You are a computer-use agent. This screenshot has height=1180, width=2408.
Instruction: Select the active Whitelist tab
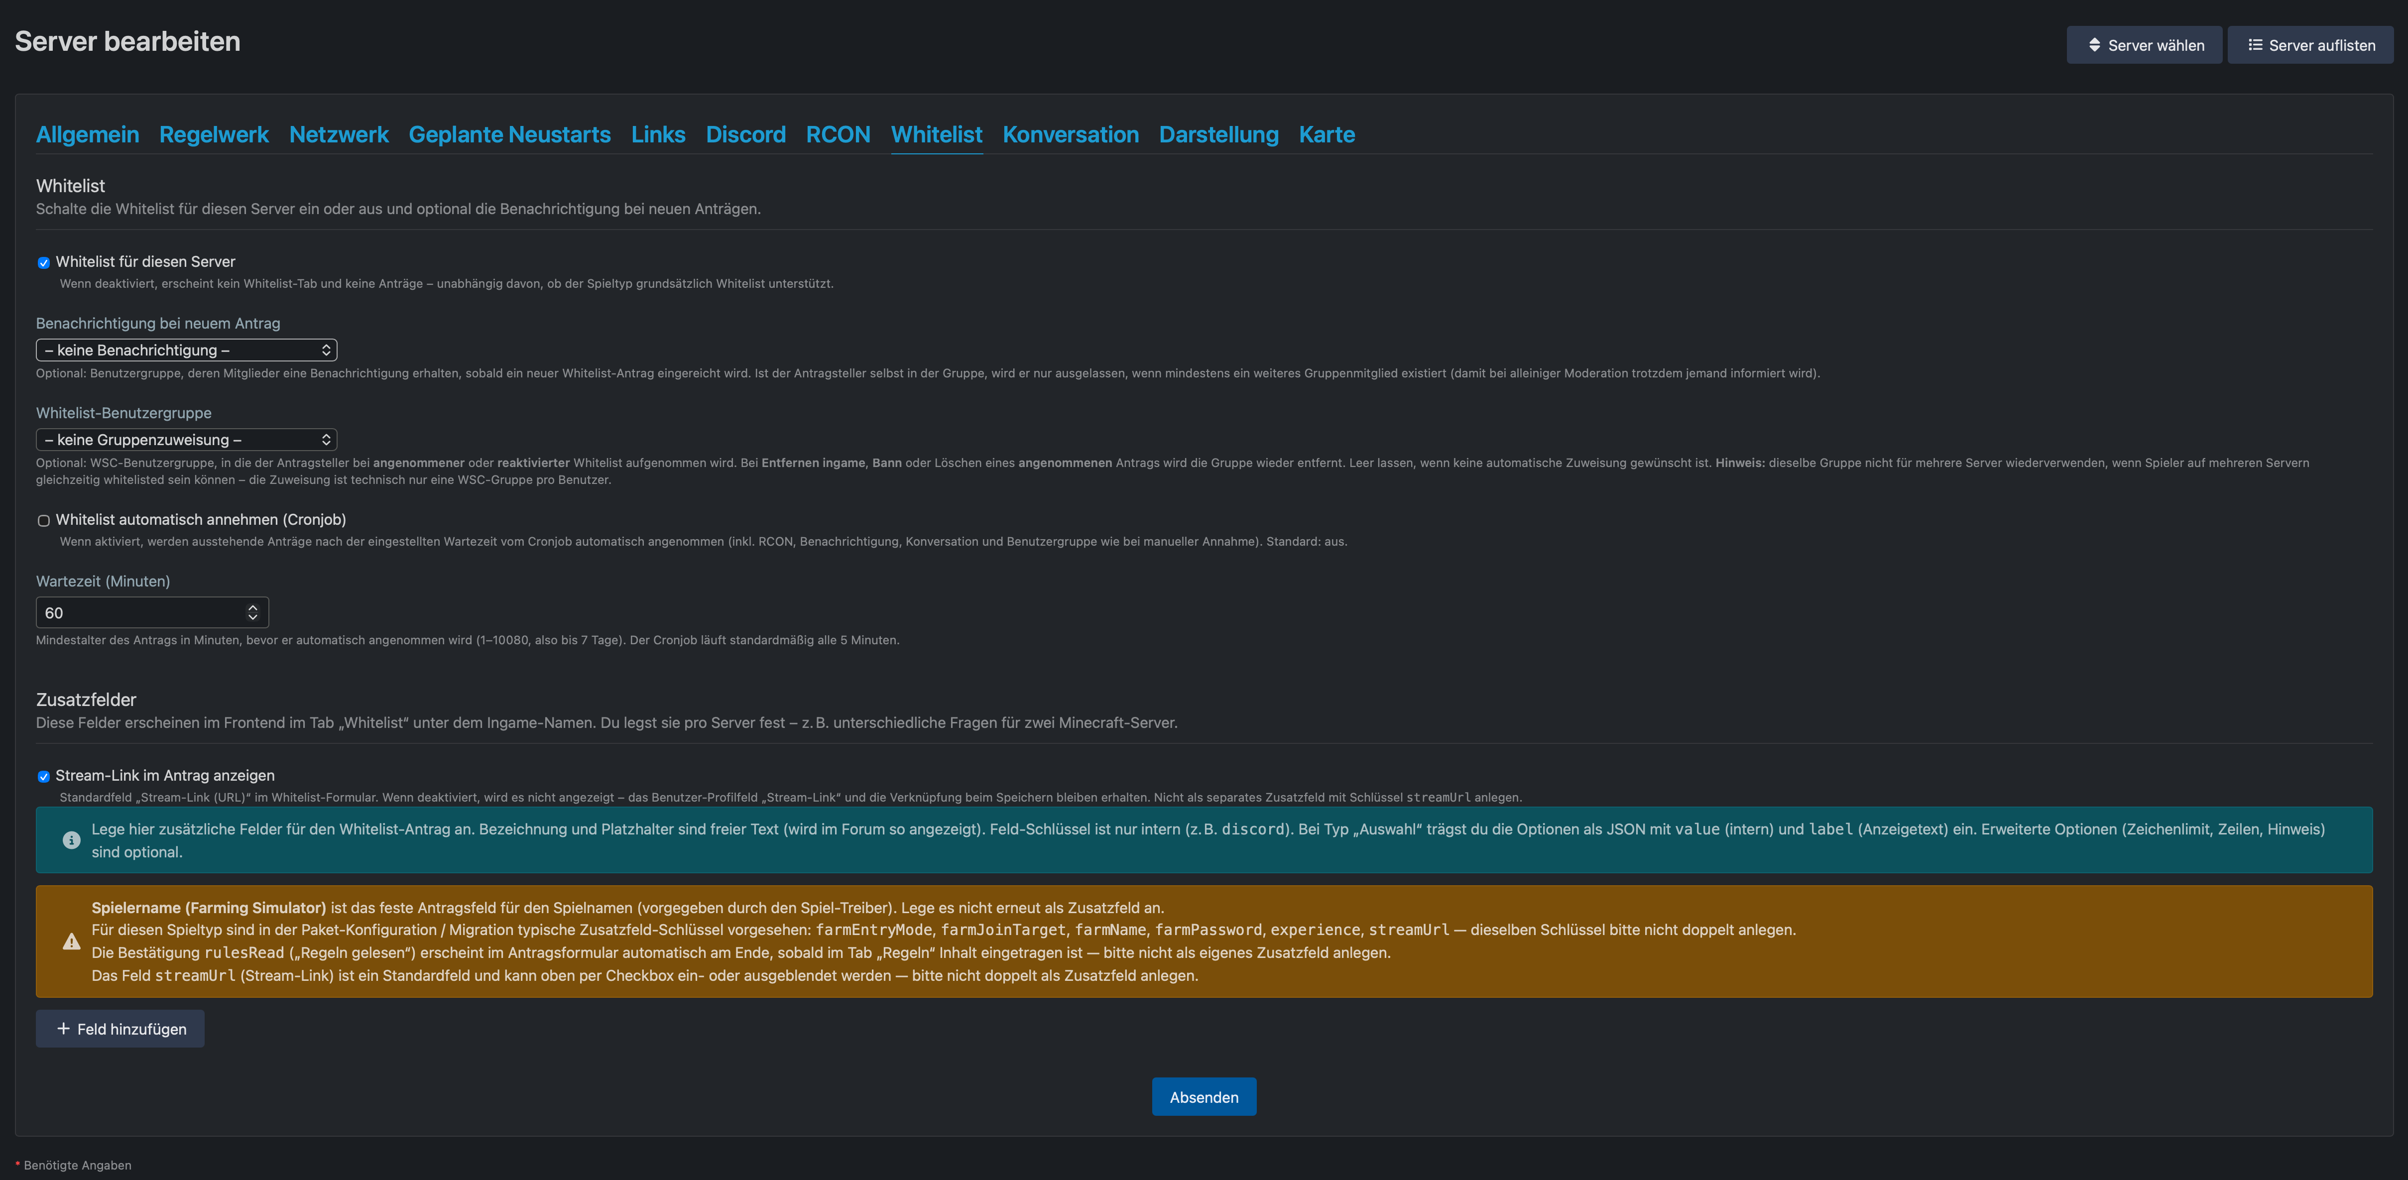(937, 134)
